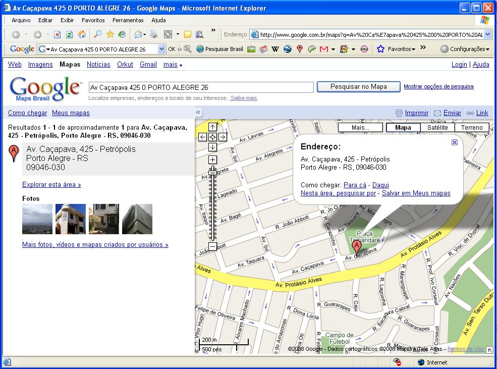Screen dimensions: 497x369
Task: Open the Arquivo menu
Action: click(21, 20)
